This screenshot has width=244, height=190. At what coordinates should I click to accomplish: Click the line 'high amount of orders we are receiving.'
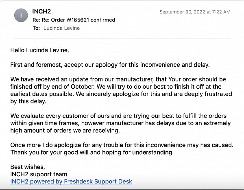pos(65,131)
